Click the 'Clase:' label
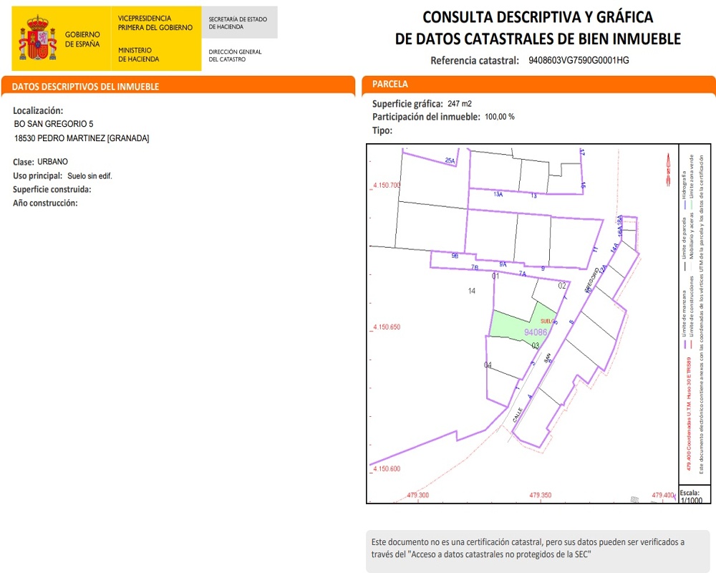Viewport: 716px width, 573px height. click(24, 162)
